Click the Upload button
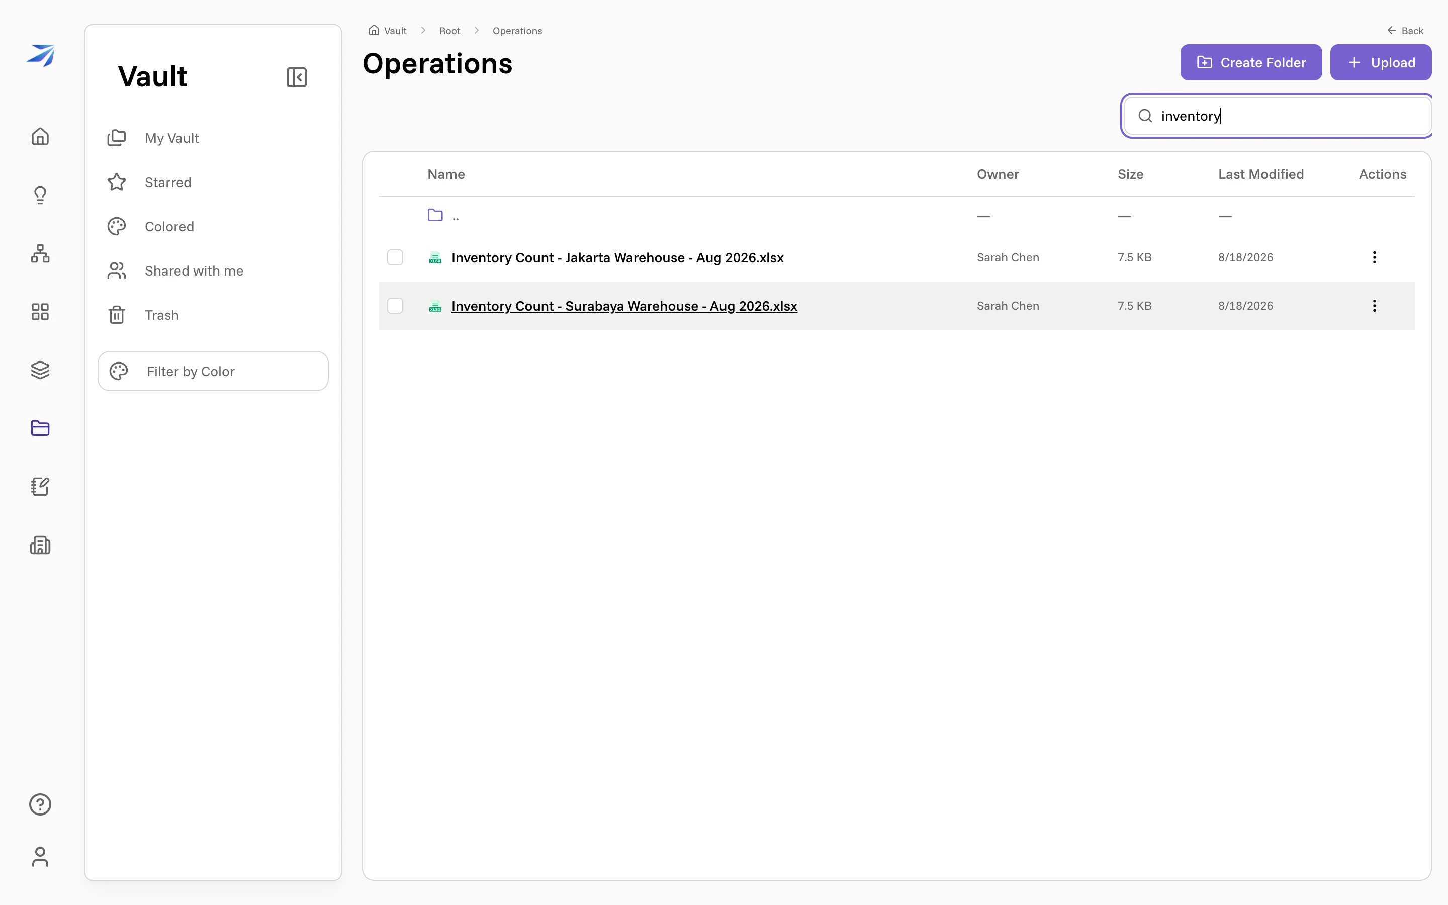Image resolution: width=1448 pixels, height=905 pixels. click(x=1381, y=62)
